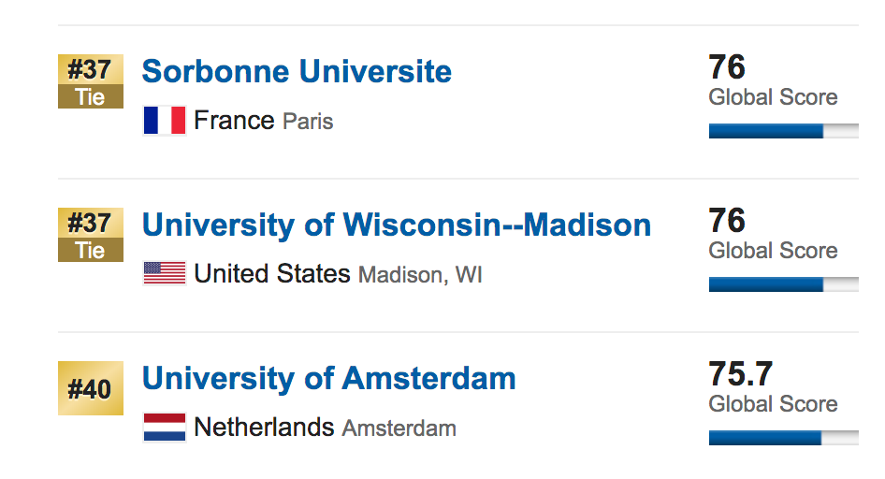885x479 pixels.
Task: Click University of Amsterdam's score bar
Action: coord(783,438)
